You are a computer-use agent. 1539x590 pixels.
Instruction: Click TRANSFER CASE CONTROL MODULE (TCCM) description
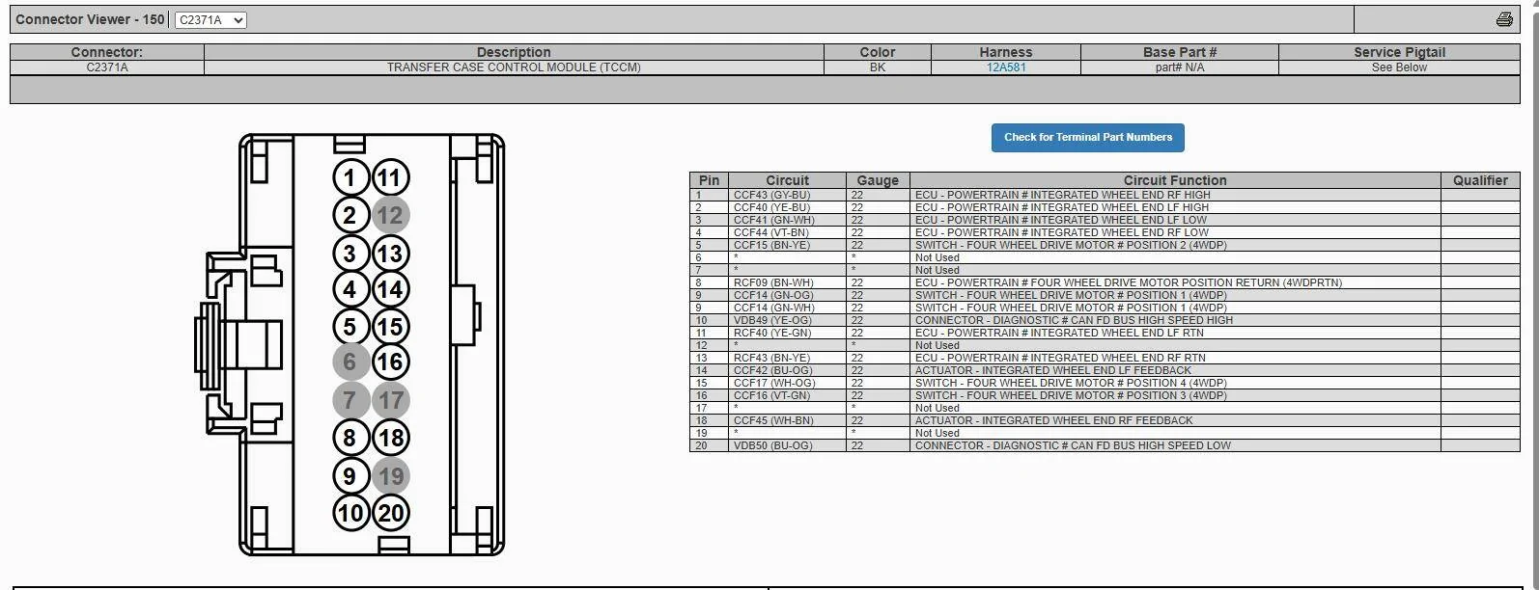(x=514, y=67)
